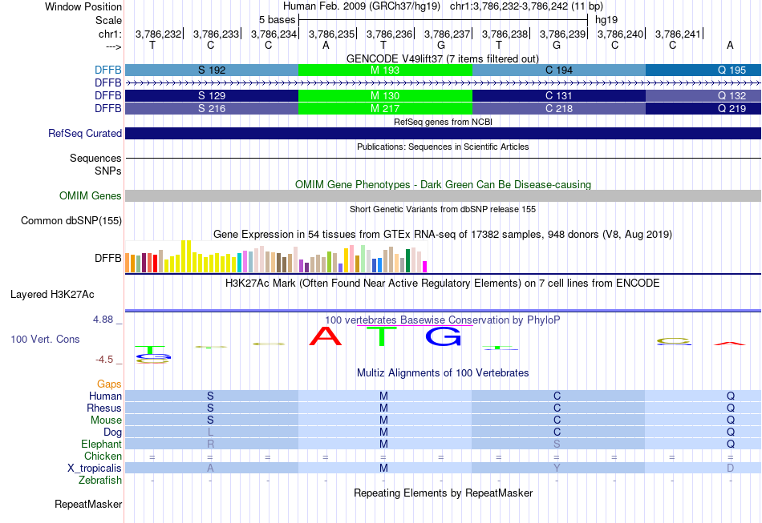The width and height of the screenshot is (762, 523).
Task: Click the Sequences track label
Action: tap(95, 158)
